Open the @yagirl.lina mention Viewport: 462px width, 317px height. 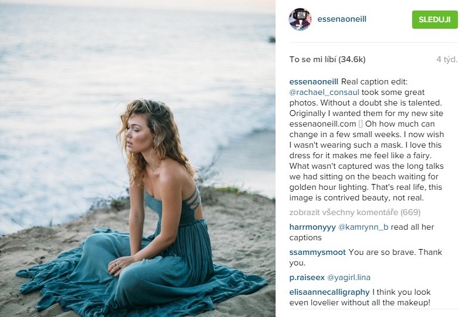point(349,277)
